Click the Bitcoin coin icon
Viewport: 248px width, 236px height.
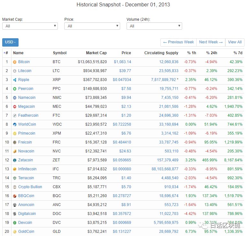coord(15,62)
